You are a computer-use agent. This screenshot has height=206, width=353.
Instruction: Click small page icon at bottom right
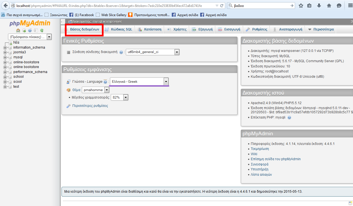pyautogui.click(x=350, y=203)
